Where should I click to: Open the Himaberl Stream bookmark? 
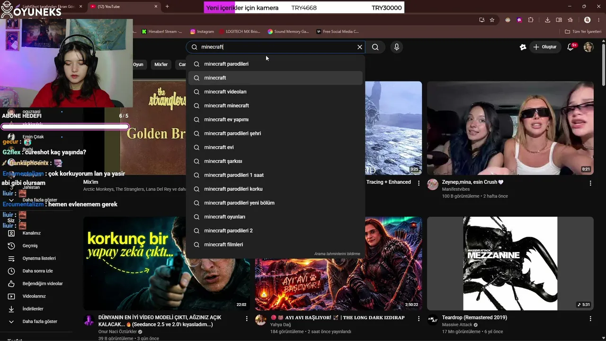[162, 32]
